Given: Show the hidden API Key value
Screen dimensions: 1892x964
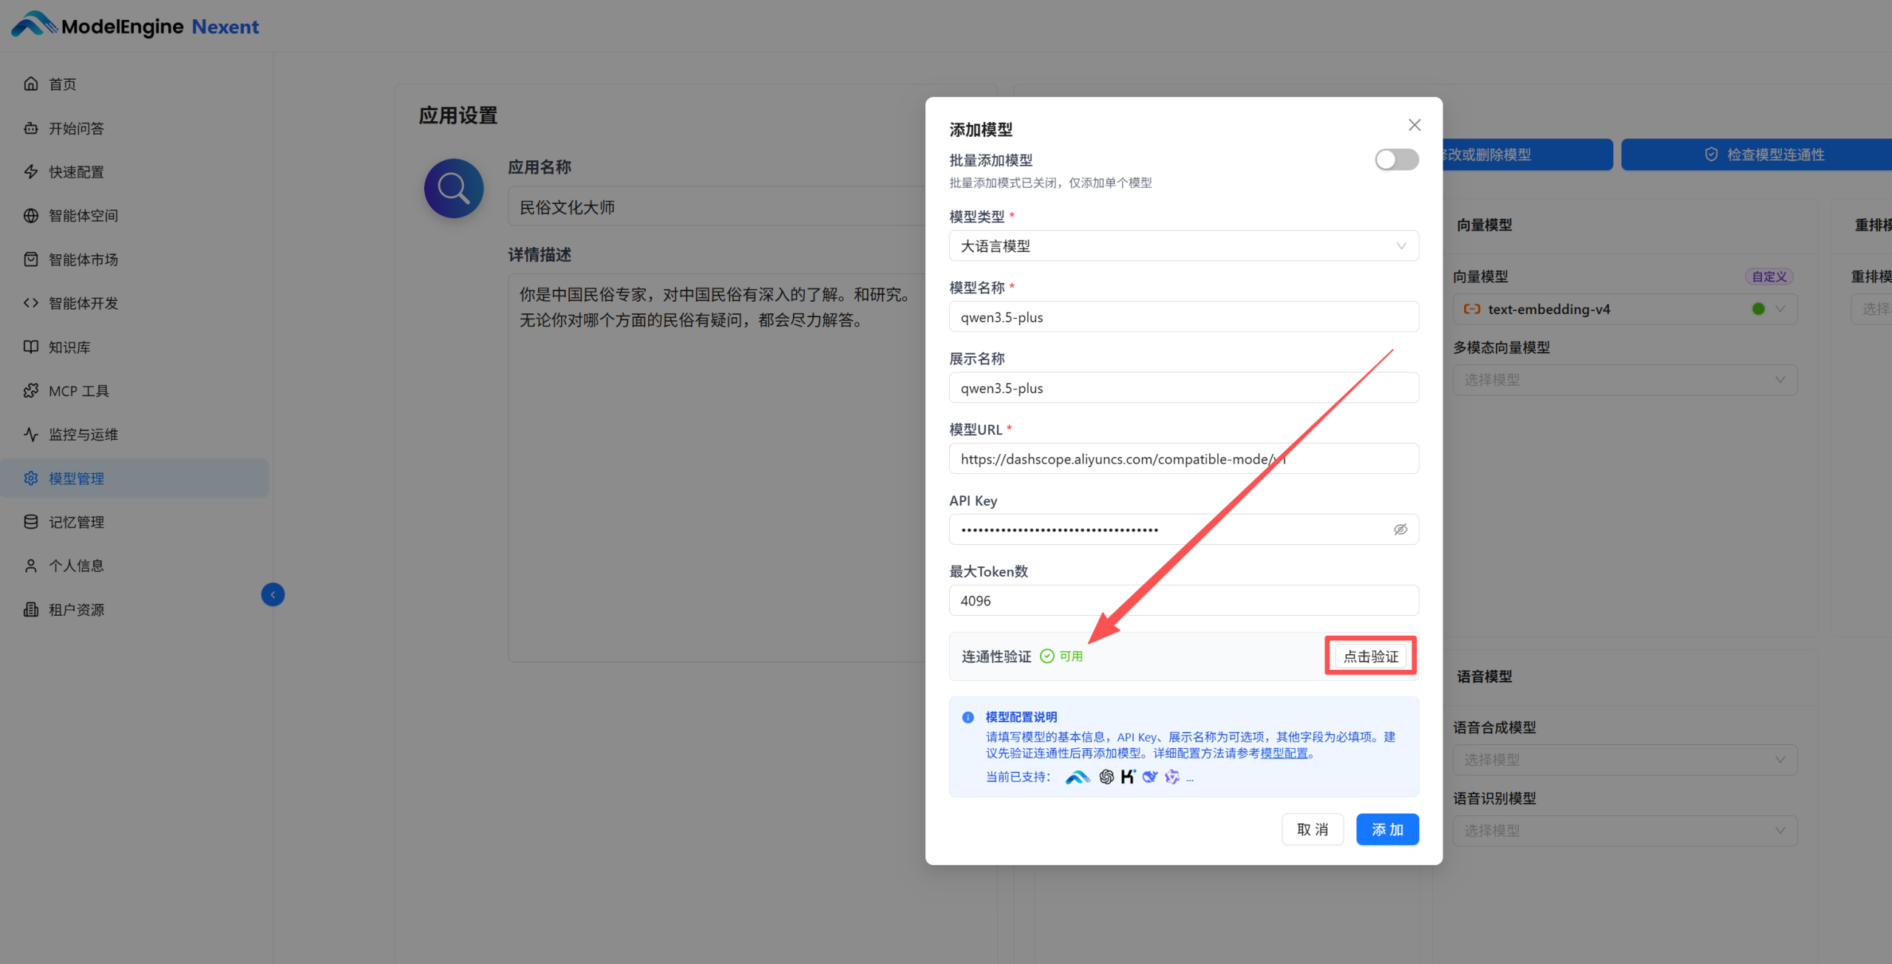Looking at the screenshot, I should pos(1400,529).
